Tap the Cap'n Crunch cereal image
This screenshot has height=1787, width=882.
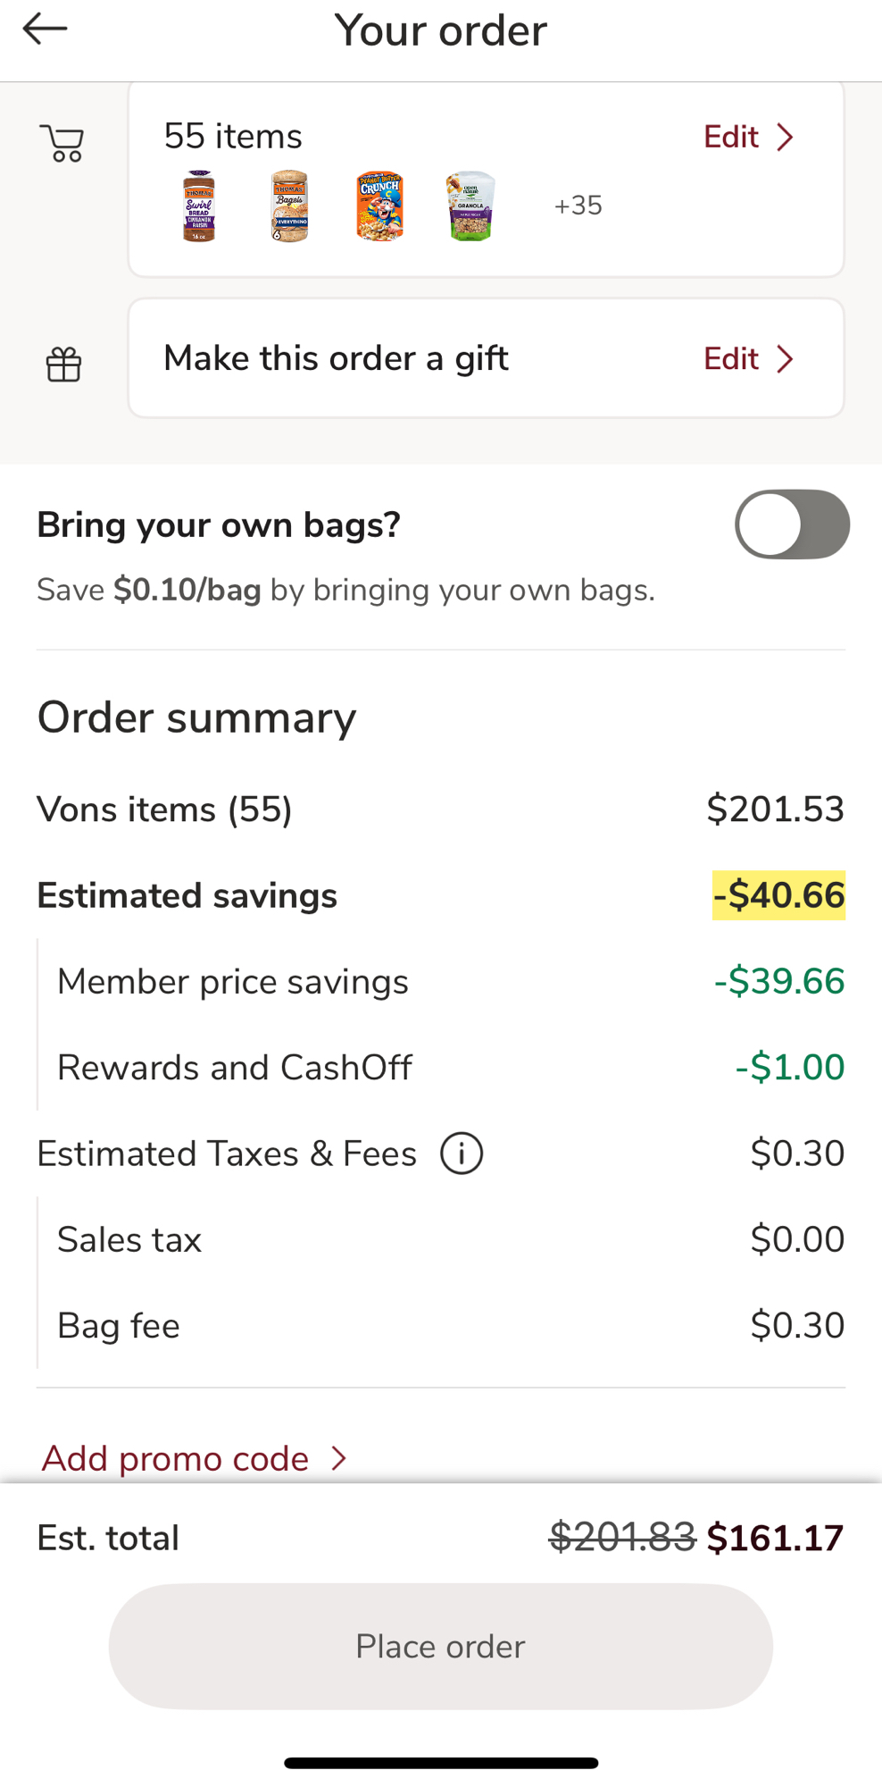[379, 206]
